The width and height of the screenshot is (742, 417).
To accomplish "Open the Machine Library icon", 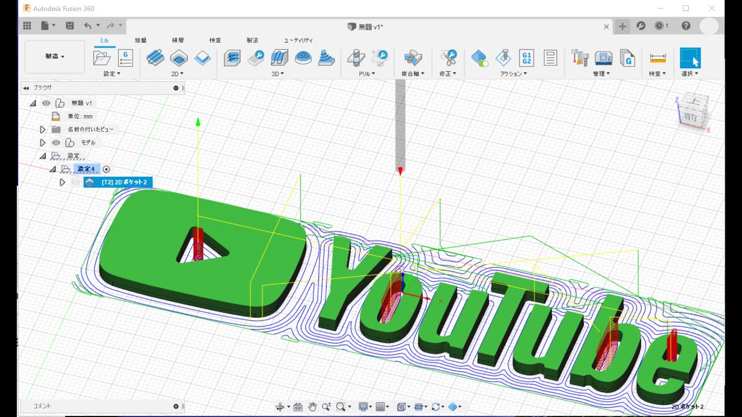I will pyautogui.click(x=603, y=58).
